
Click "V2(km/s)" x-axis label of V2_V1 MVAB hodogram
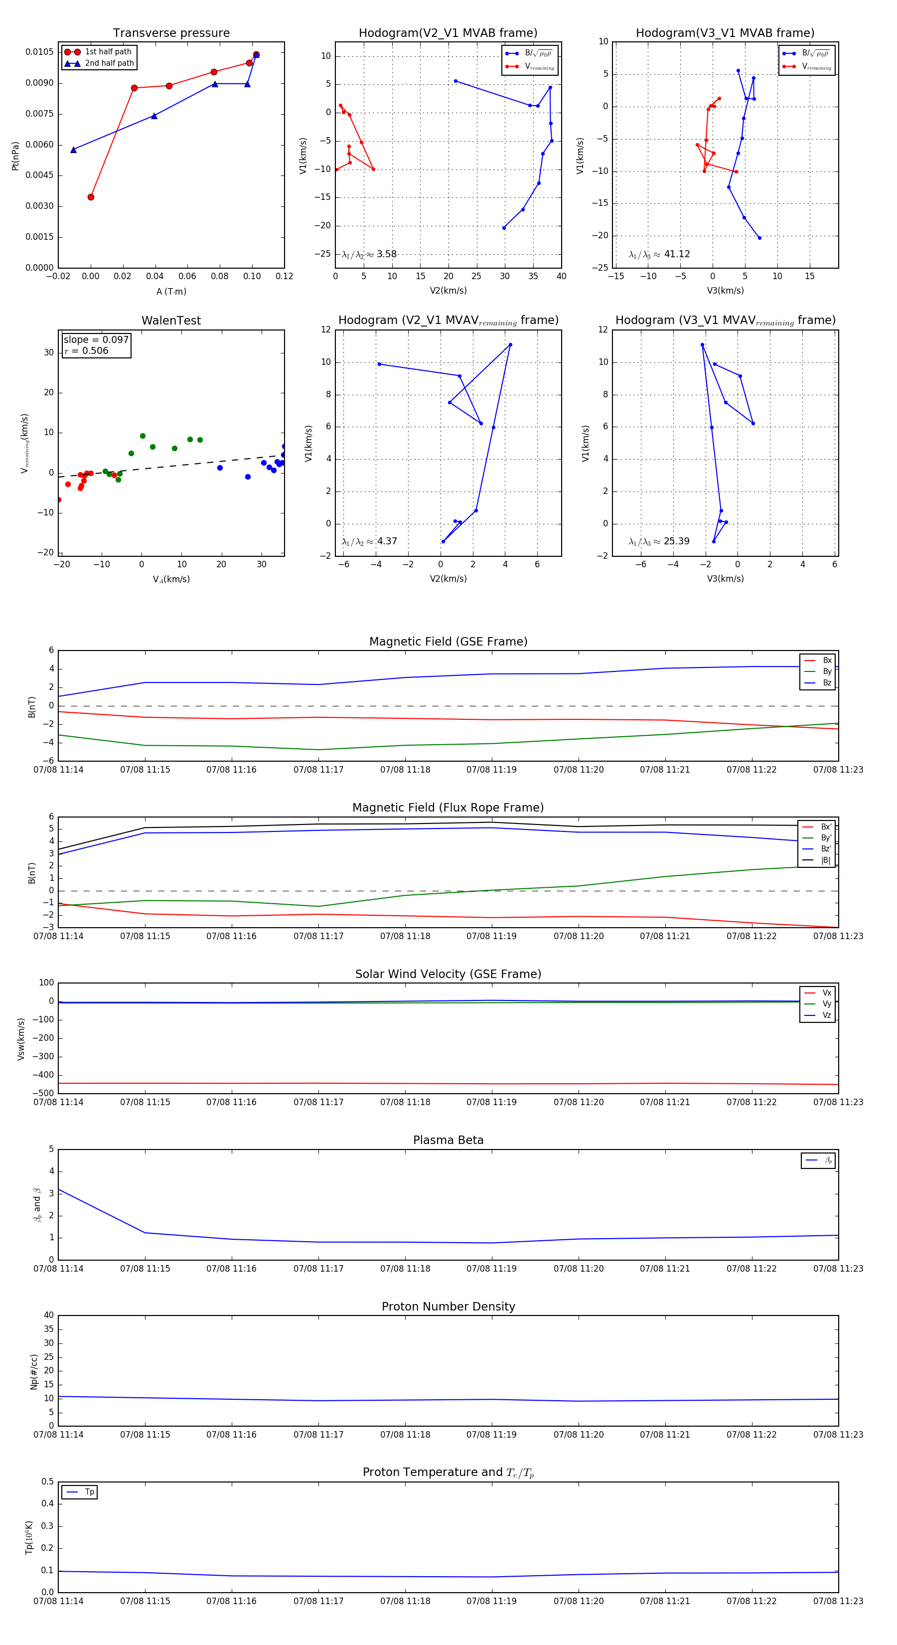[x=448, y=291]
